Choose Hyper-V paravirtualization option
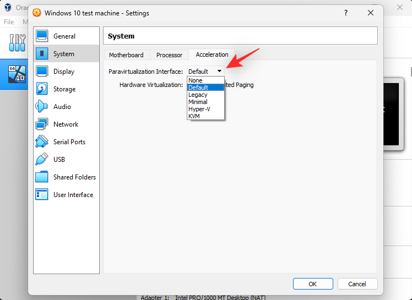412x300 pixels. pos(205,109)
